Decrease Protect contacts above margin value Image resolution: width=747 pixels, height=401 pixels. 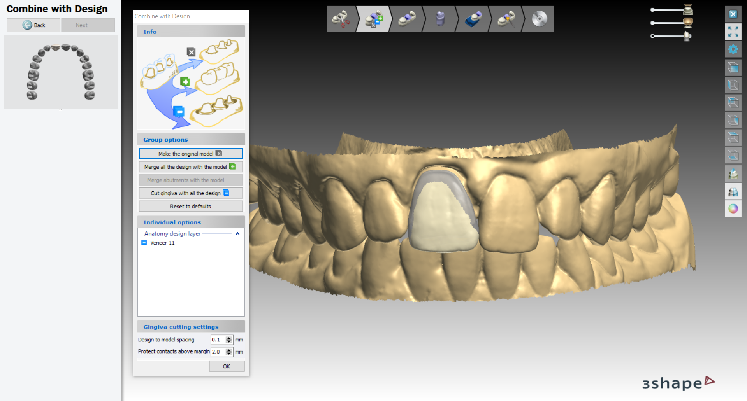click(229, 354)
